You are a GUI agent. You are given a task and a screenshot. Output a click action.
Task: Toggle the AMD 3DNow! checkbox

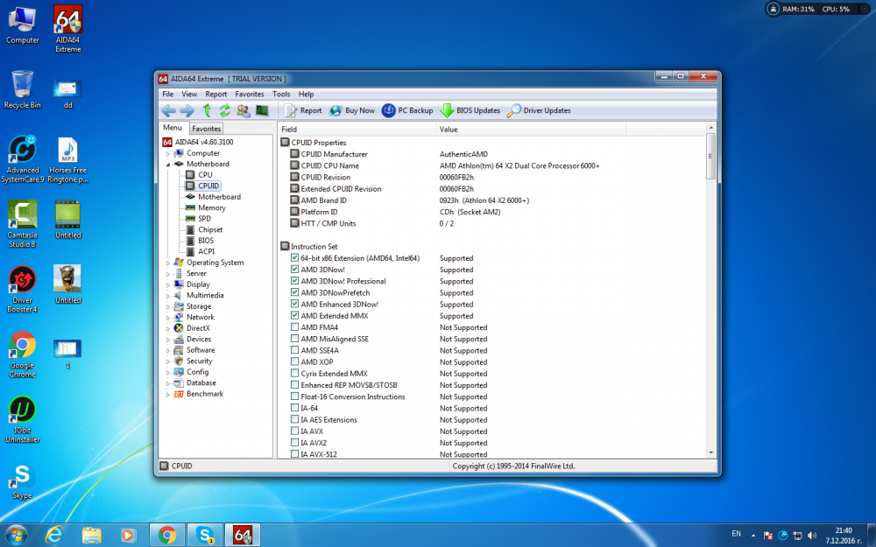[294, 269]
